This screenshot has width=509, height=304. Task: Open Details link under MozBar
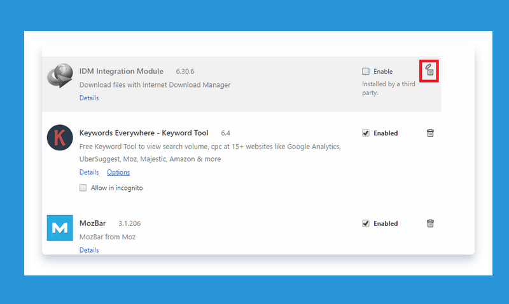point(89,250)
